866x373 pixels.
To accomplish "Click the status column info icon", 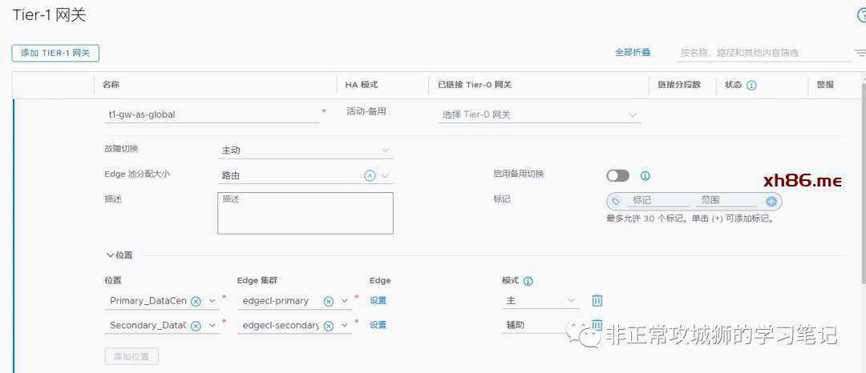I will [x=752, y=85].
